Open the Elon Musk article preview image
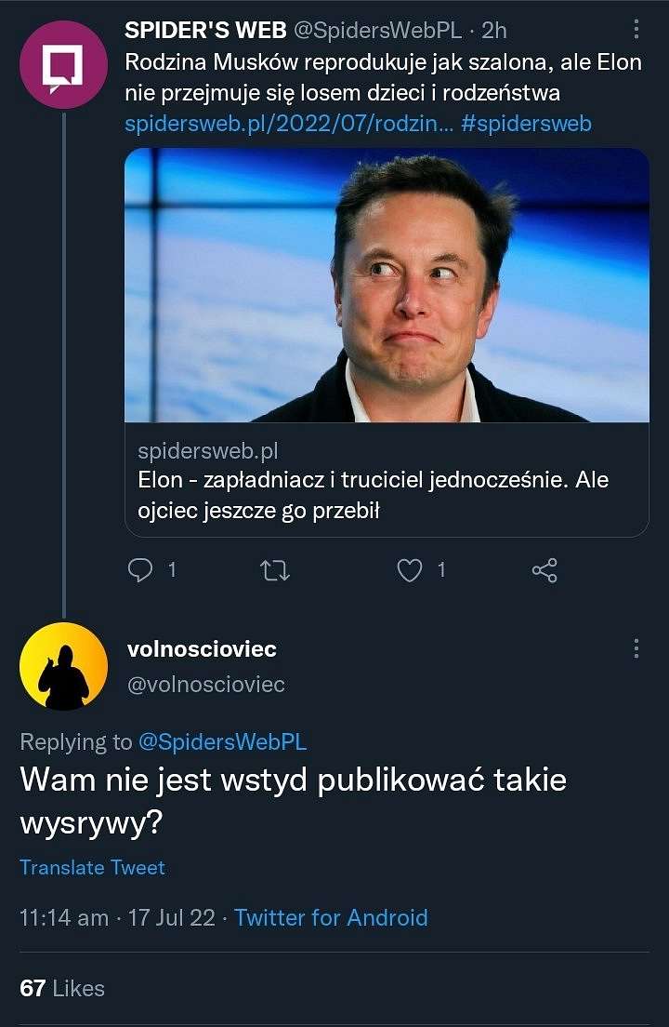This screenshot has height=1027, width=669. coord(387,285)
